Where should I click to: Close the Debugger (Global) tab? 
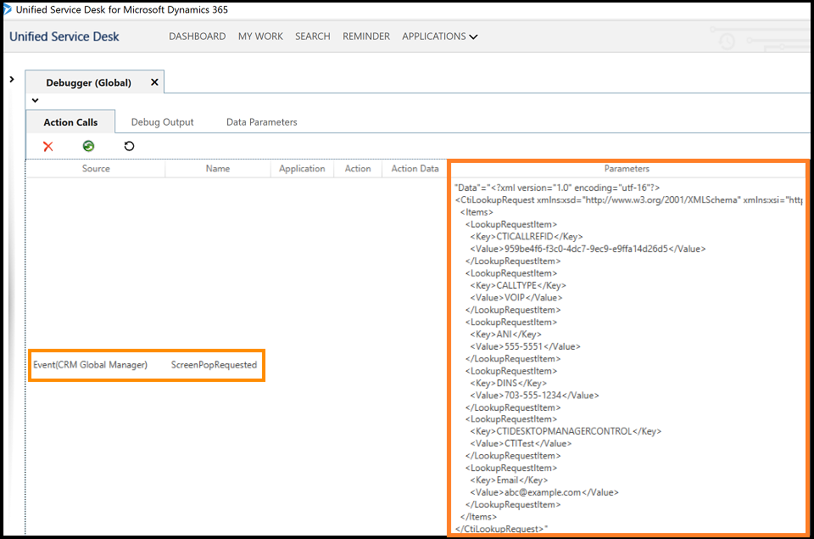coord(154,82)
